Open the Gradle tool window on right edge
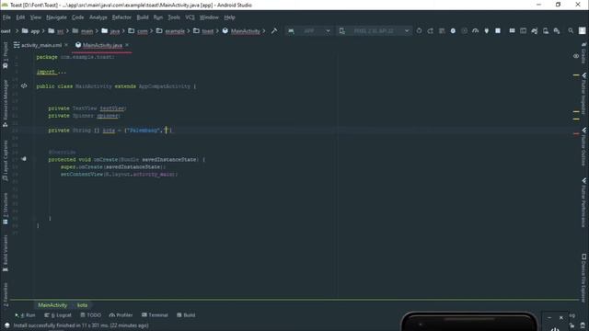This screenshot has height=331, width=589. [583, 52]
